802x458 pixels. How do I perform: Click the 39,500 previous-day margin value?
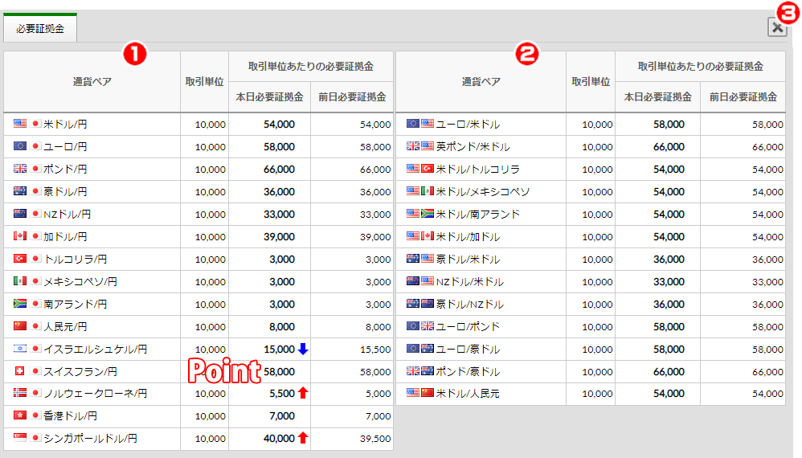coord(375,439)
